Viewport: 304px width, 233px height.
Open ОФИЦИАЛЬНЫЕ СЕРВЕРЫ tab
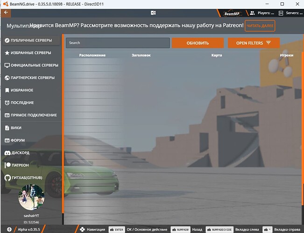(31, 65)
